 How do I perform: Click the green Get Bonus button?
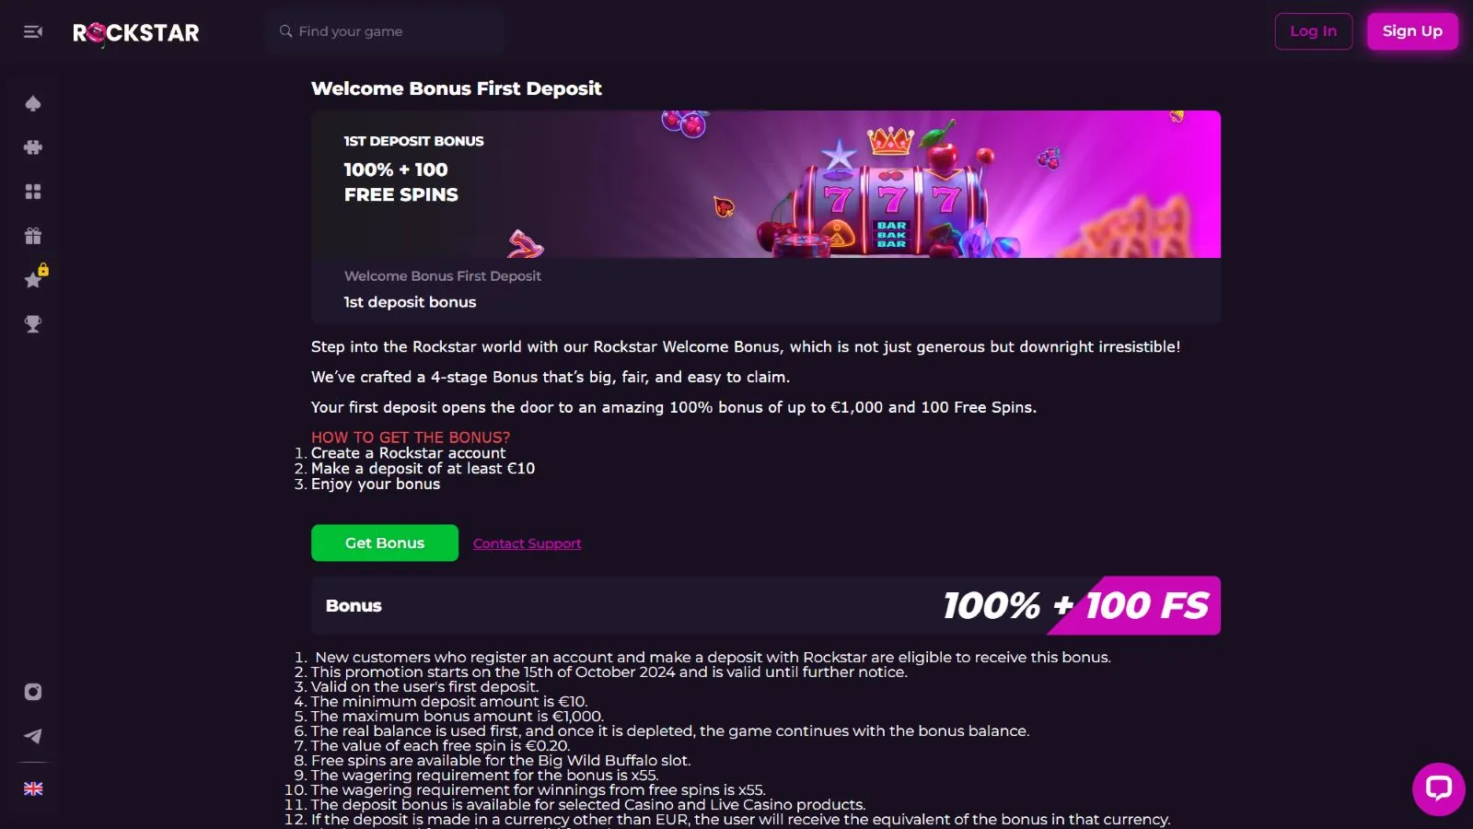385,543
